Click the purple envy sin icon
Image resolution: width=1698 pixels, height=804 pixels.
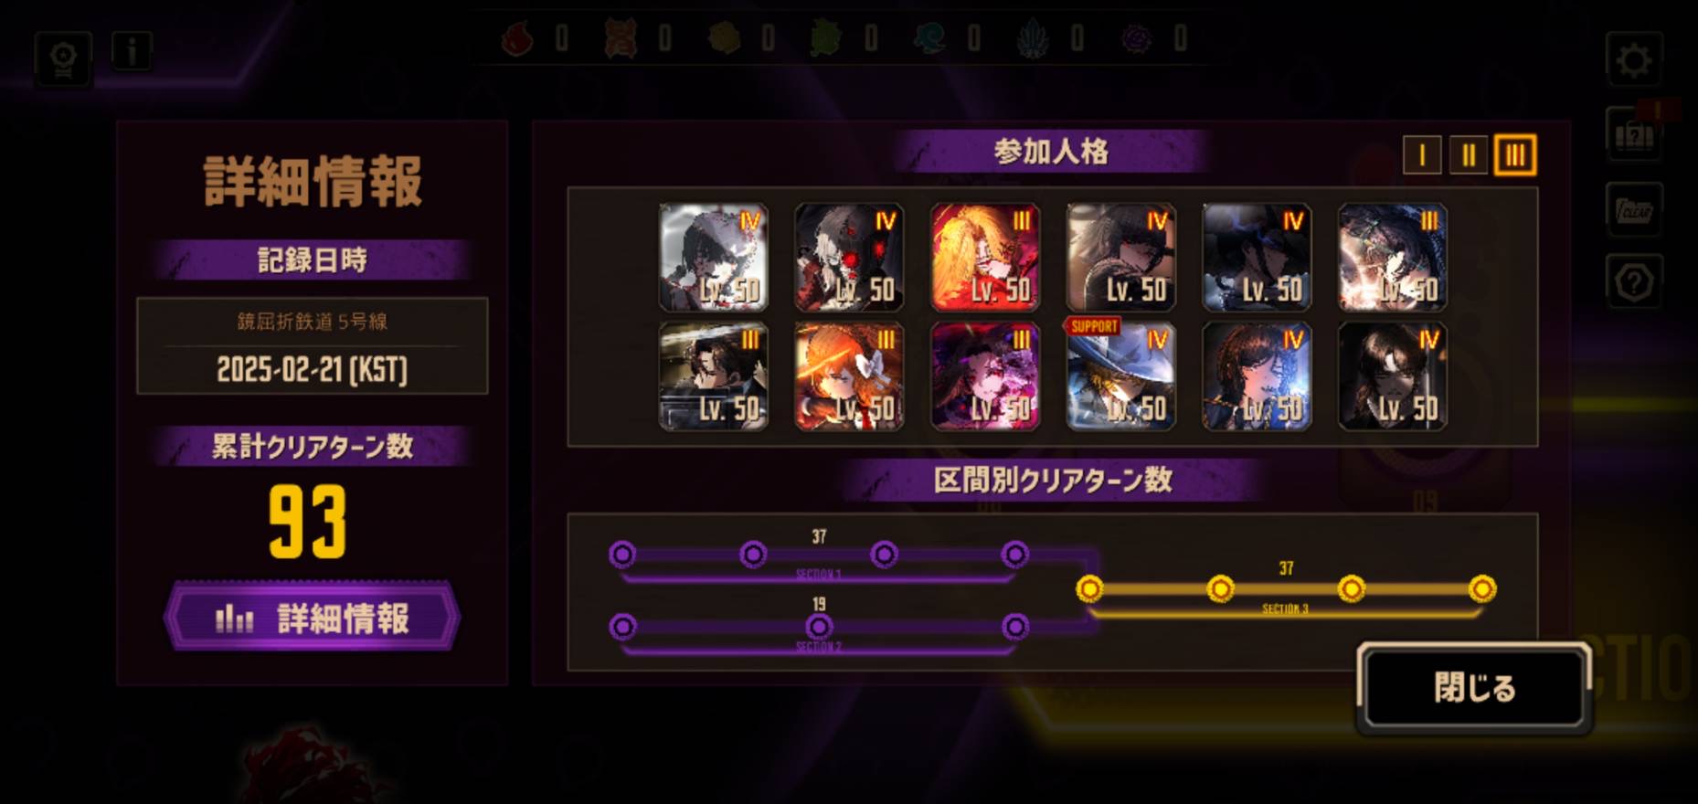pyautogui.click(x=1136, y=39)
